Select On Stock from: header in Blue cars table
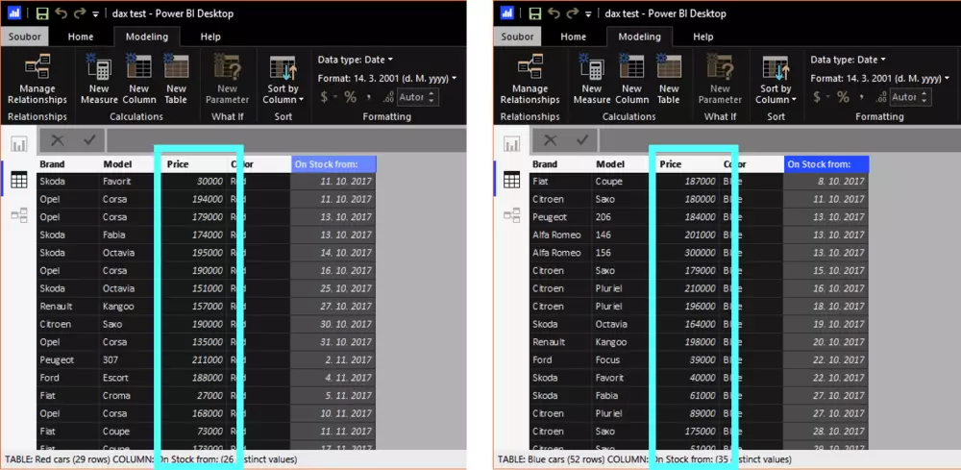Screen dimensions: 961x470 825,164
